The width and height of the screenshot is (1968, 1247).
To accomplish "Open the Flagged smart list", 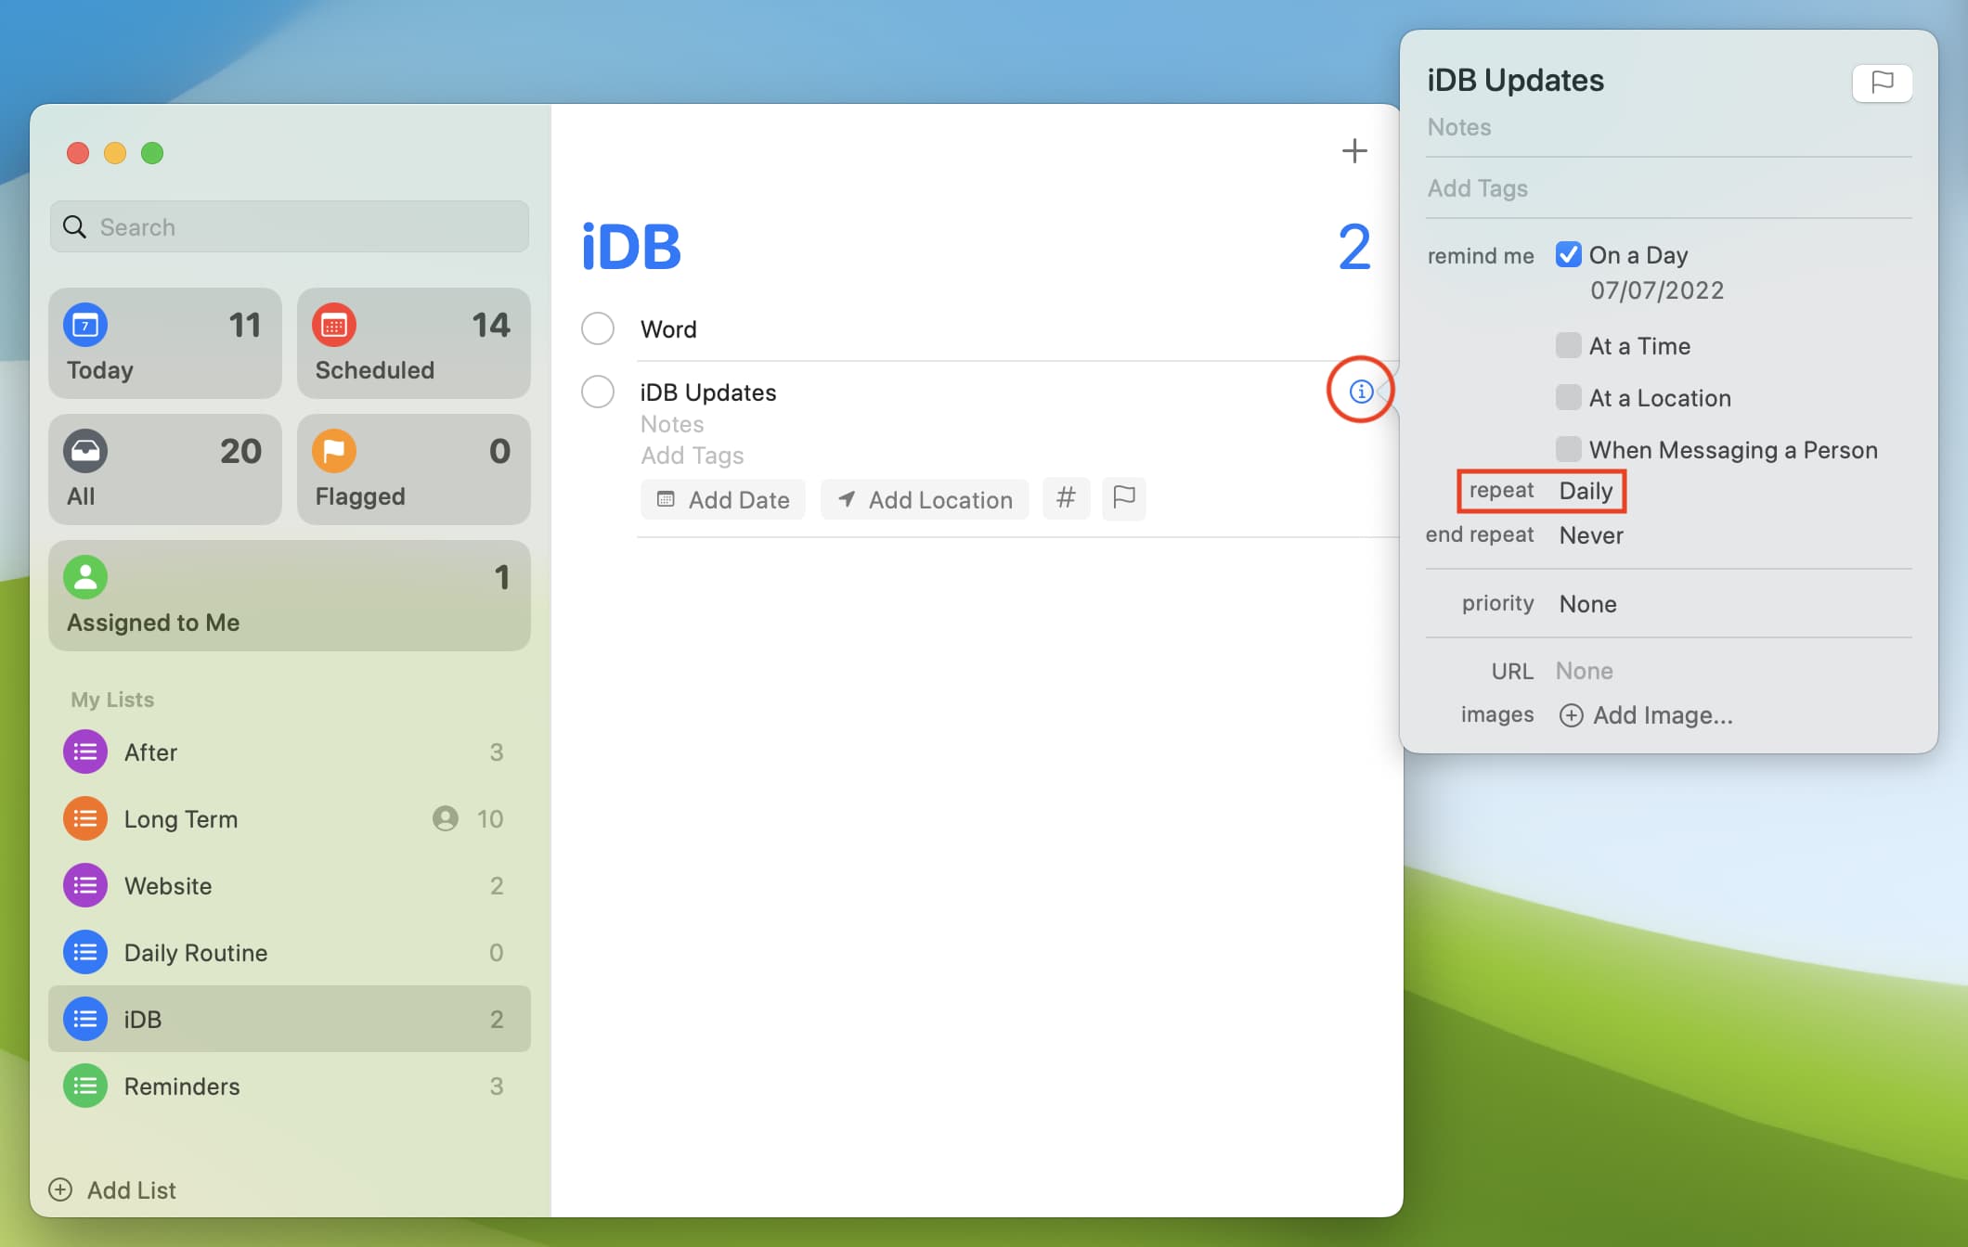I will click(x=414, y=469).
